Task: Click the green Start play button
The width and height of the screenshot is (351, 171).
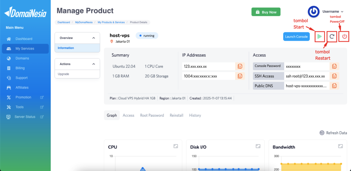Action: click(x=320, y=37)
